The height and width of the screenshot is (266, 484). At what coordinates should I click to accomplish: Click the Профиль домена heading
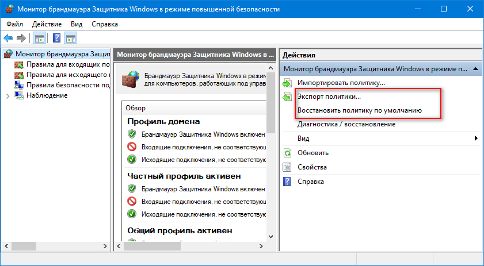tap(163, 121)
